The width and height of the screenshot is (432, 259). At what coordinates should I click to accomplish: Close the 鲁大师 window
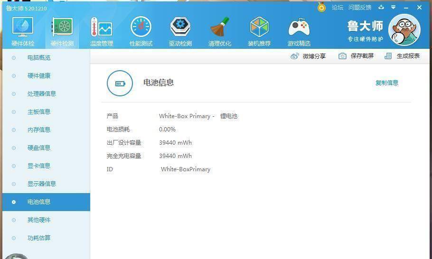click(x=419, y=8)
